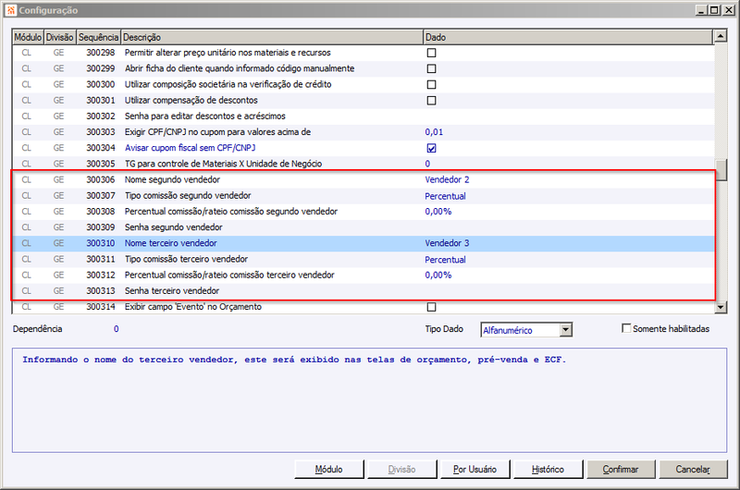The image size is (740, 490).
Task: Select row 'Tipo comissão terceiro vendedor'
Action: (363, 260)
